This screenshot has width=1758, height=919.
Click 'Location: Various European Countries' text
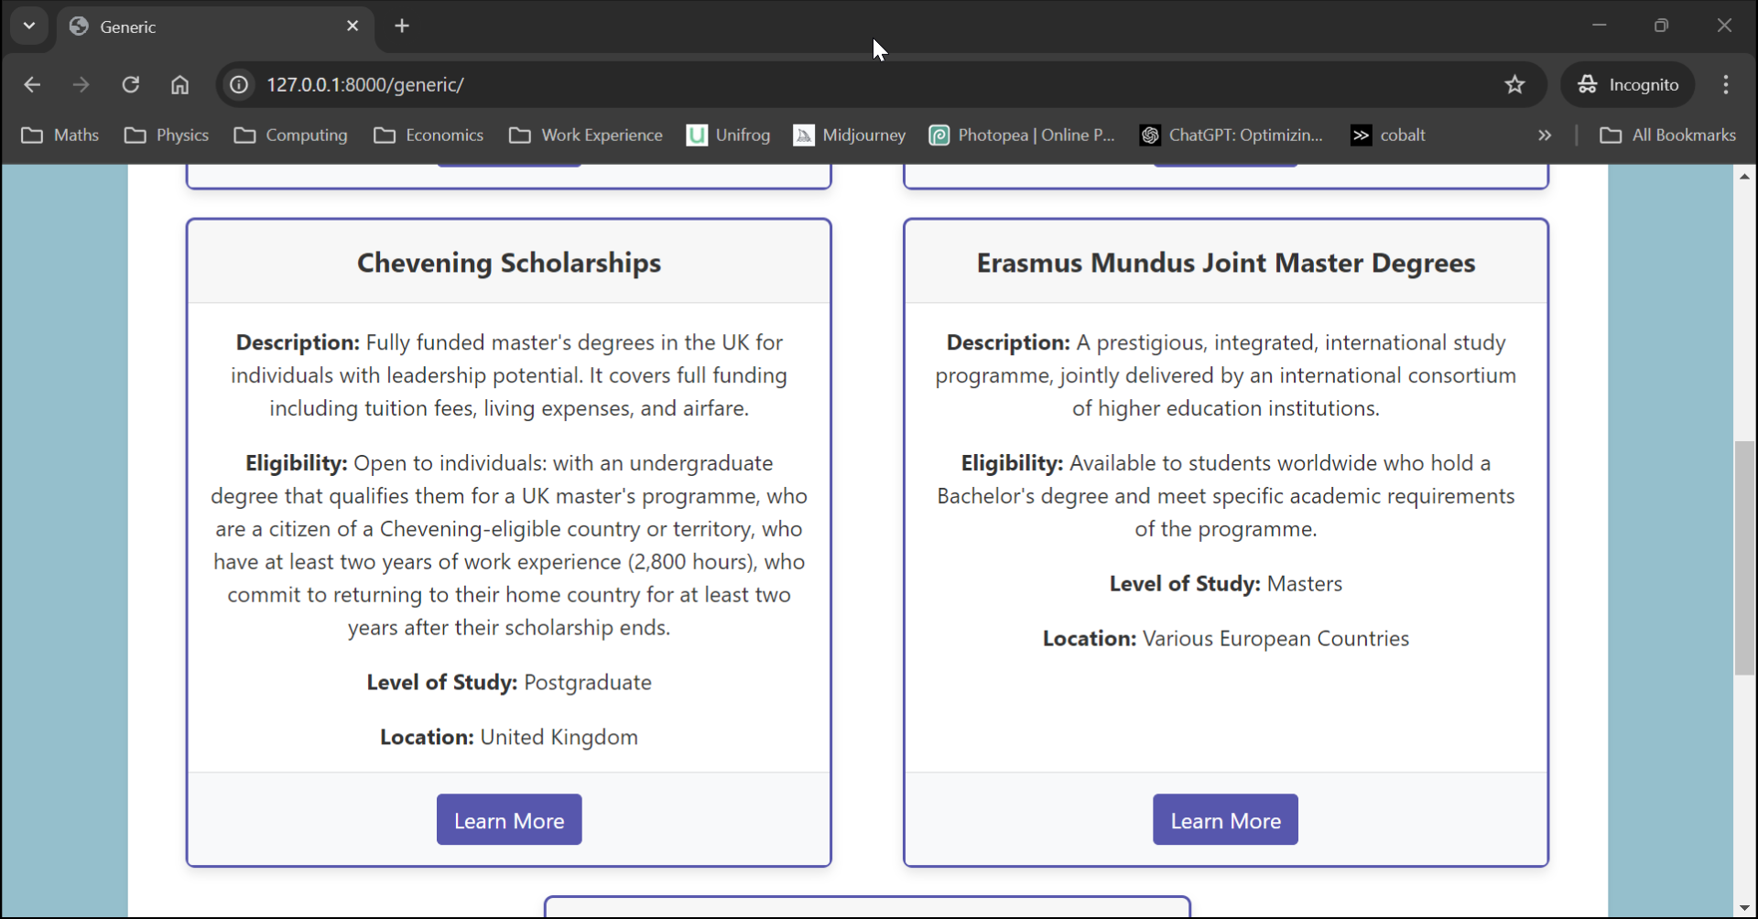[x=1226, y=639]
